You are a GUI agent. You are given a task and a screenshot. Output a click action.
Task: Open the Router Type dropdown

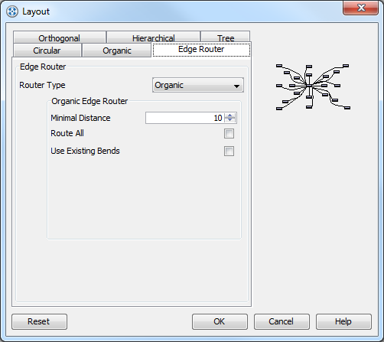point(198,85)
